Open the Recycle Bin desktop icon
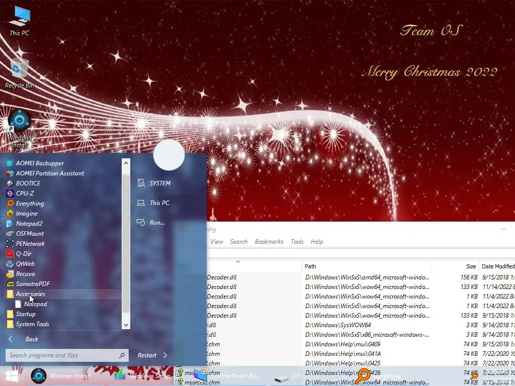The image size is (515, 386). (x=20, y=73)
